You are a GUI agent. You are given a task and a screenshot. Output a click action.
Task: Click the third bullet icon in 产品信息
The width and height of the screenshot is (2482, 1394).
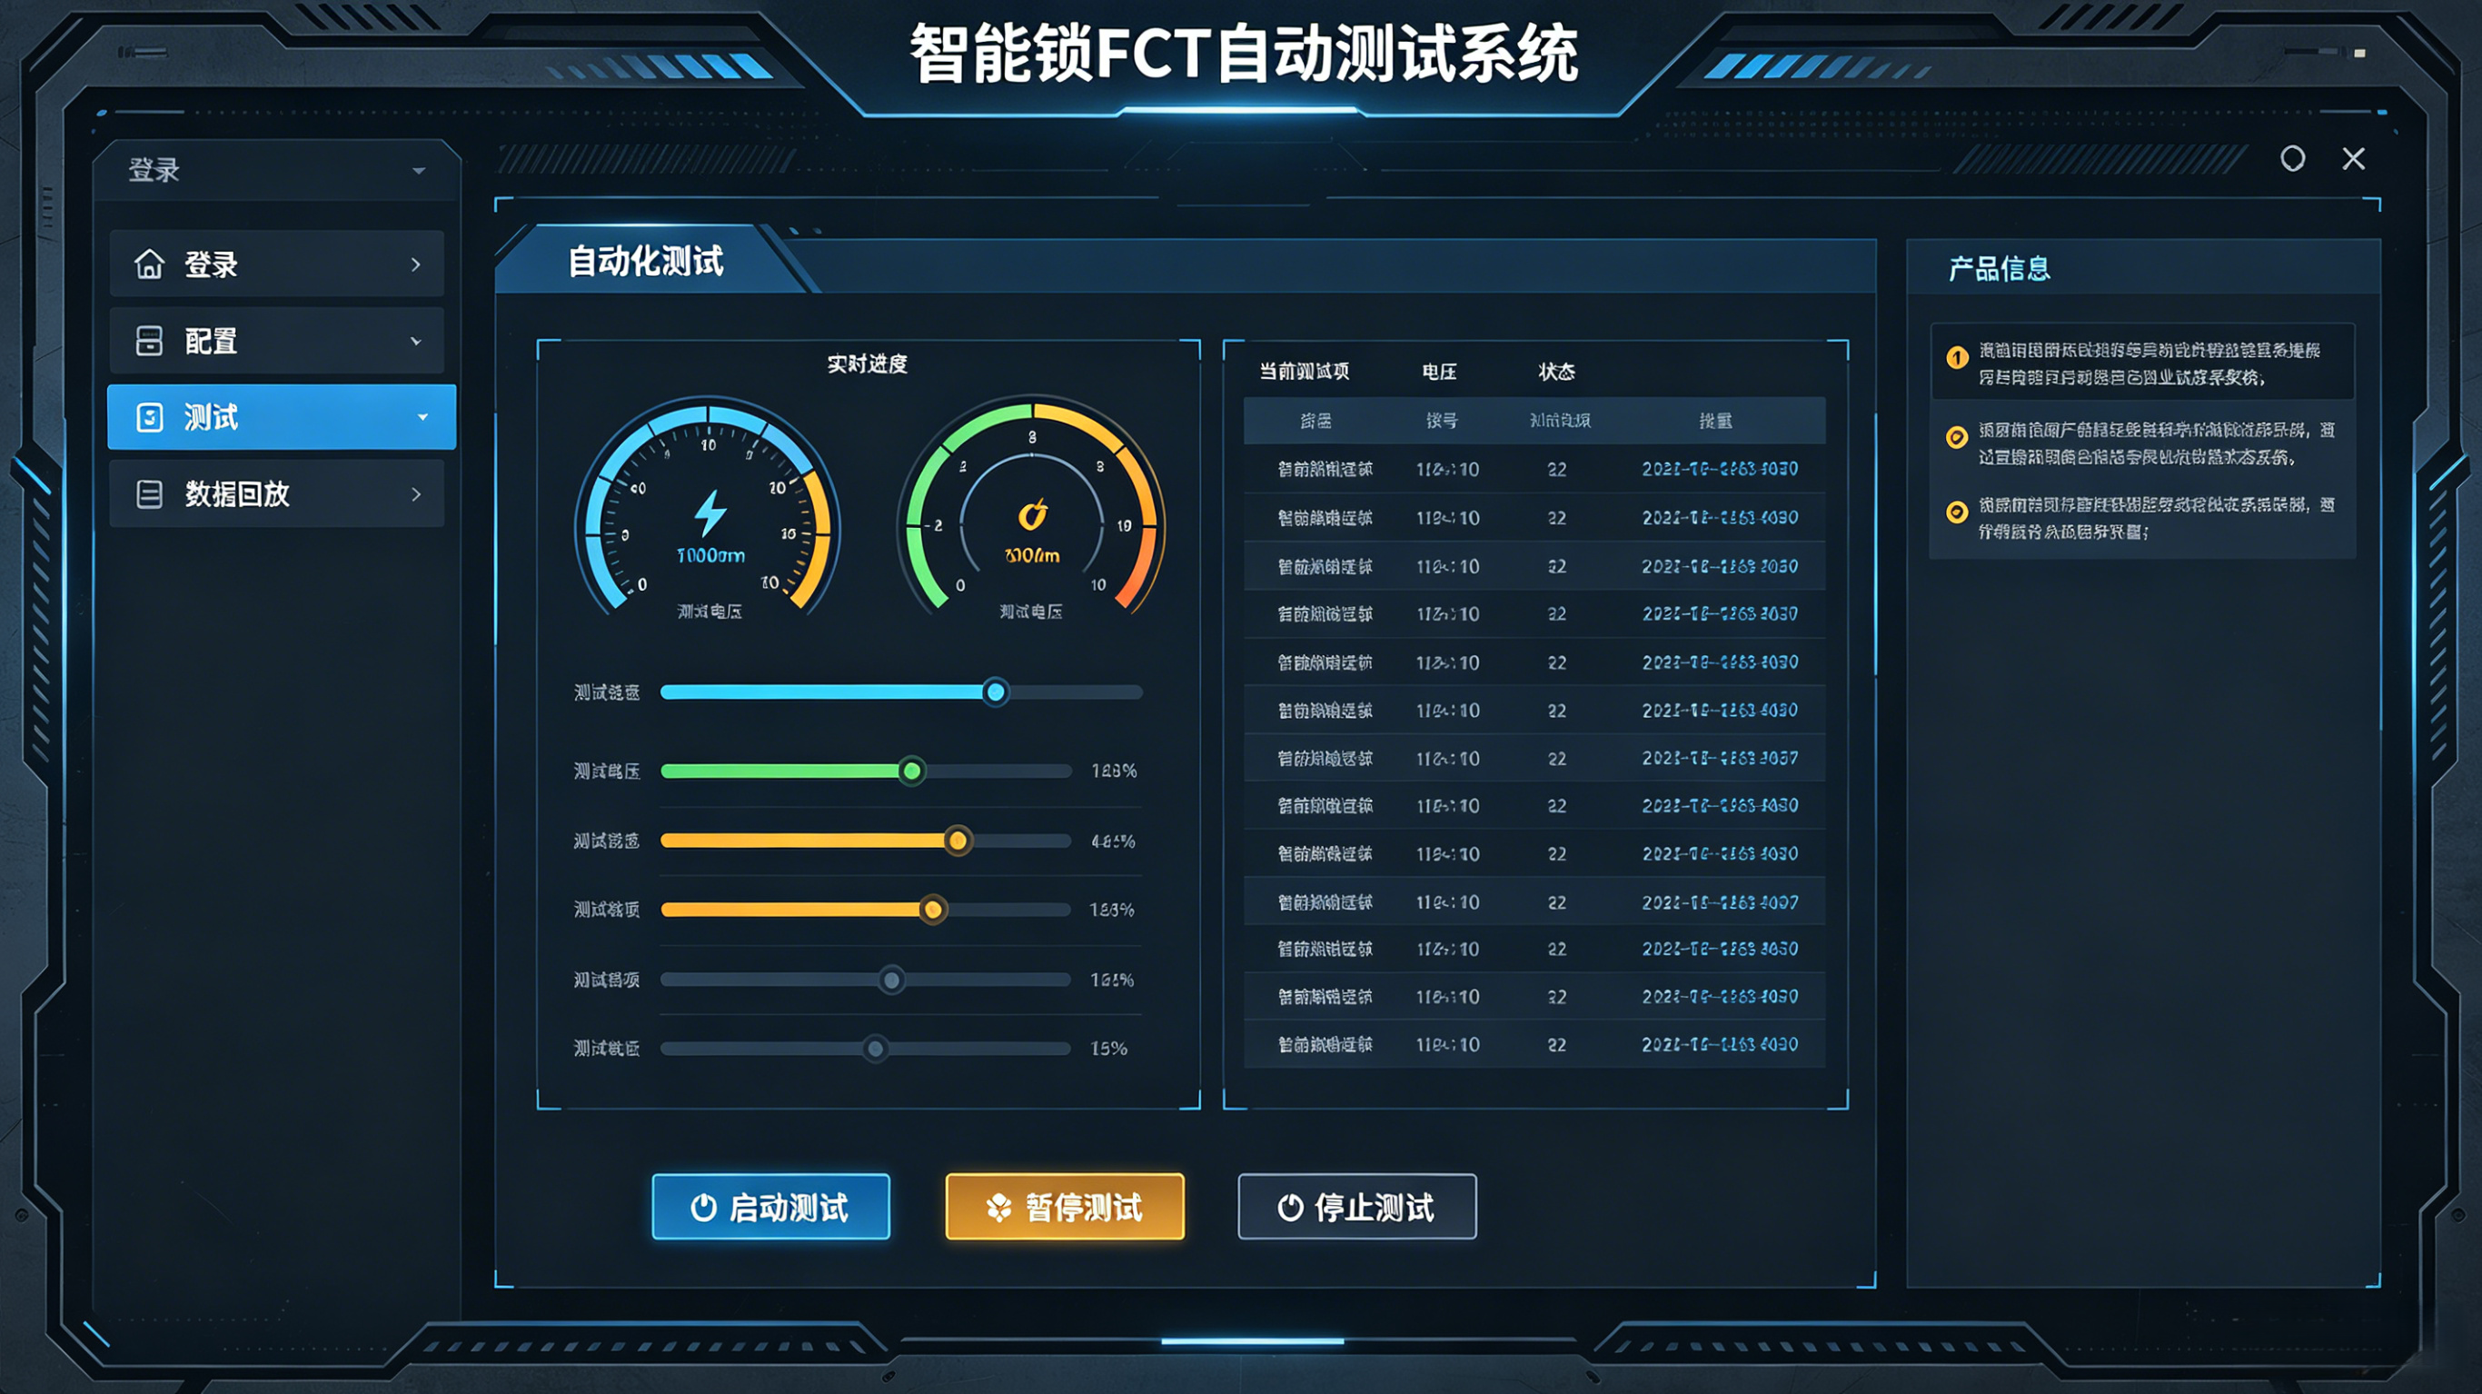point(1957,512)
